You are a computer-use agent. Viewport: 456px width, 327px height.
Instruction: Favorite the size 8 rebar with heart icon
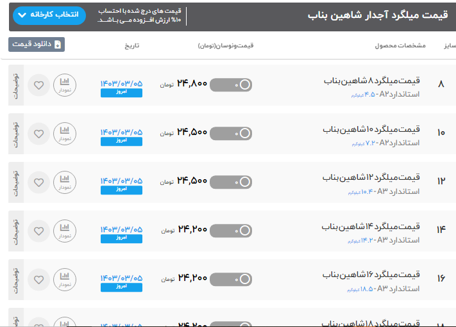[39, 85]
